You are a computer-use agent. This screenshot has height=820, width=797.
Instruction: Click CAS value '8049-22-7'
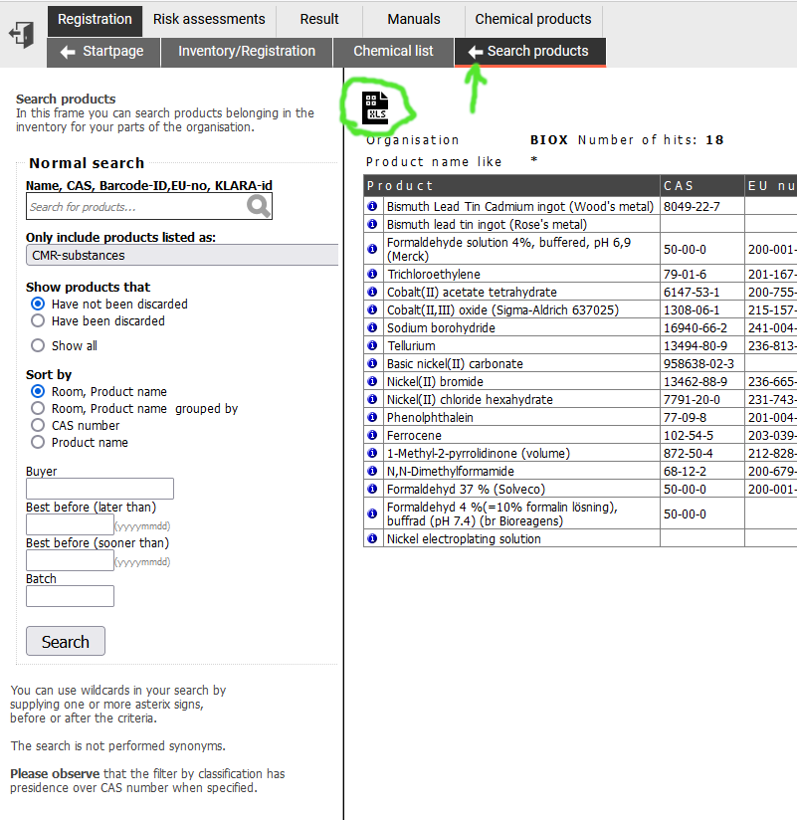point(692,207)
